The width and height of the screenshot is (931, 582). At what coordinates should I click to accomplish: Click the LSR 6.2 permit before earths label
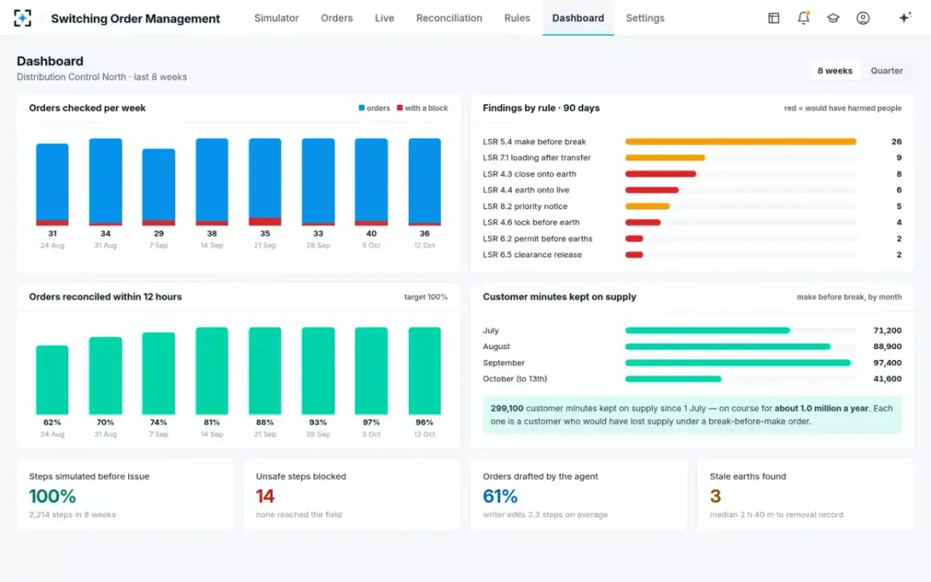538,239
